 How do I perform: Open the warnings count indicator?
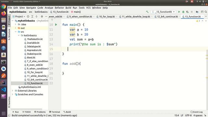pyautogui.click(x=198, y=21)
